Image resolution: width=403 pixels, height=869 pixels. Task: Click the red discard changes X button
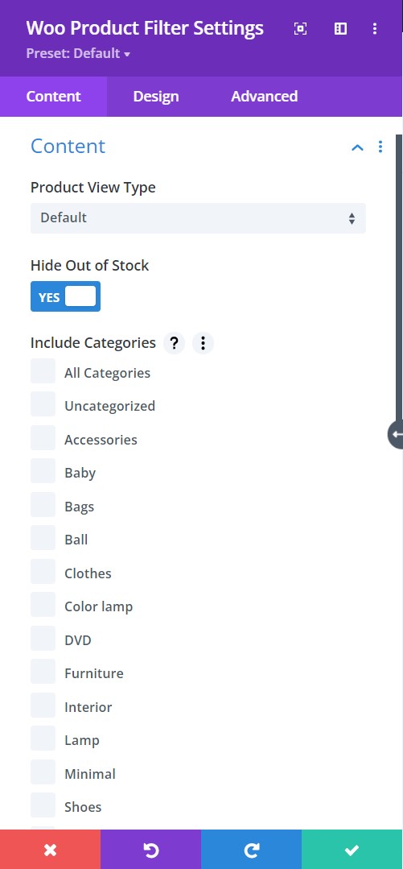click(x=51, y=850)
